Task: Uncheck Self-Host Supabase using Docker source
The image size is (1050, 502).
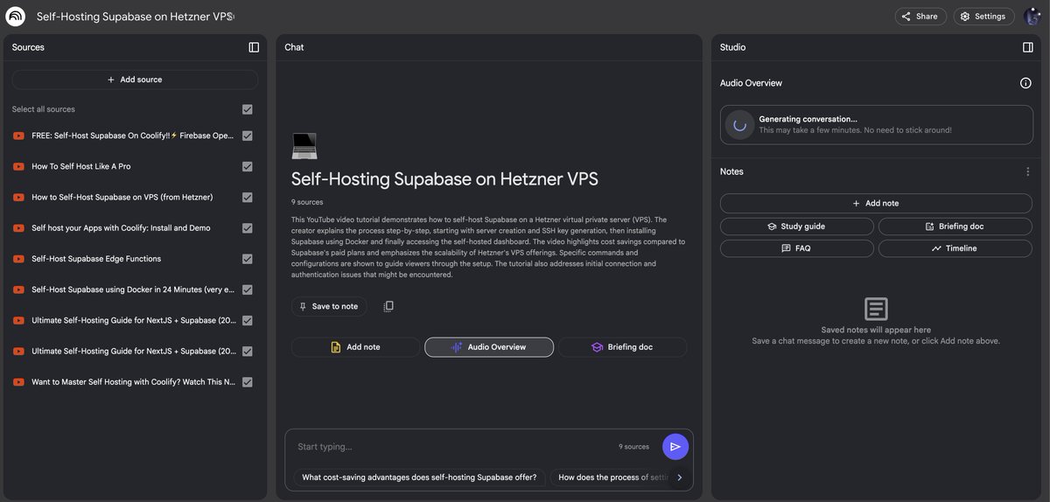Action: [248, 289]
